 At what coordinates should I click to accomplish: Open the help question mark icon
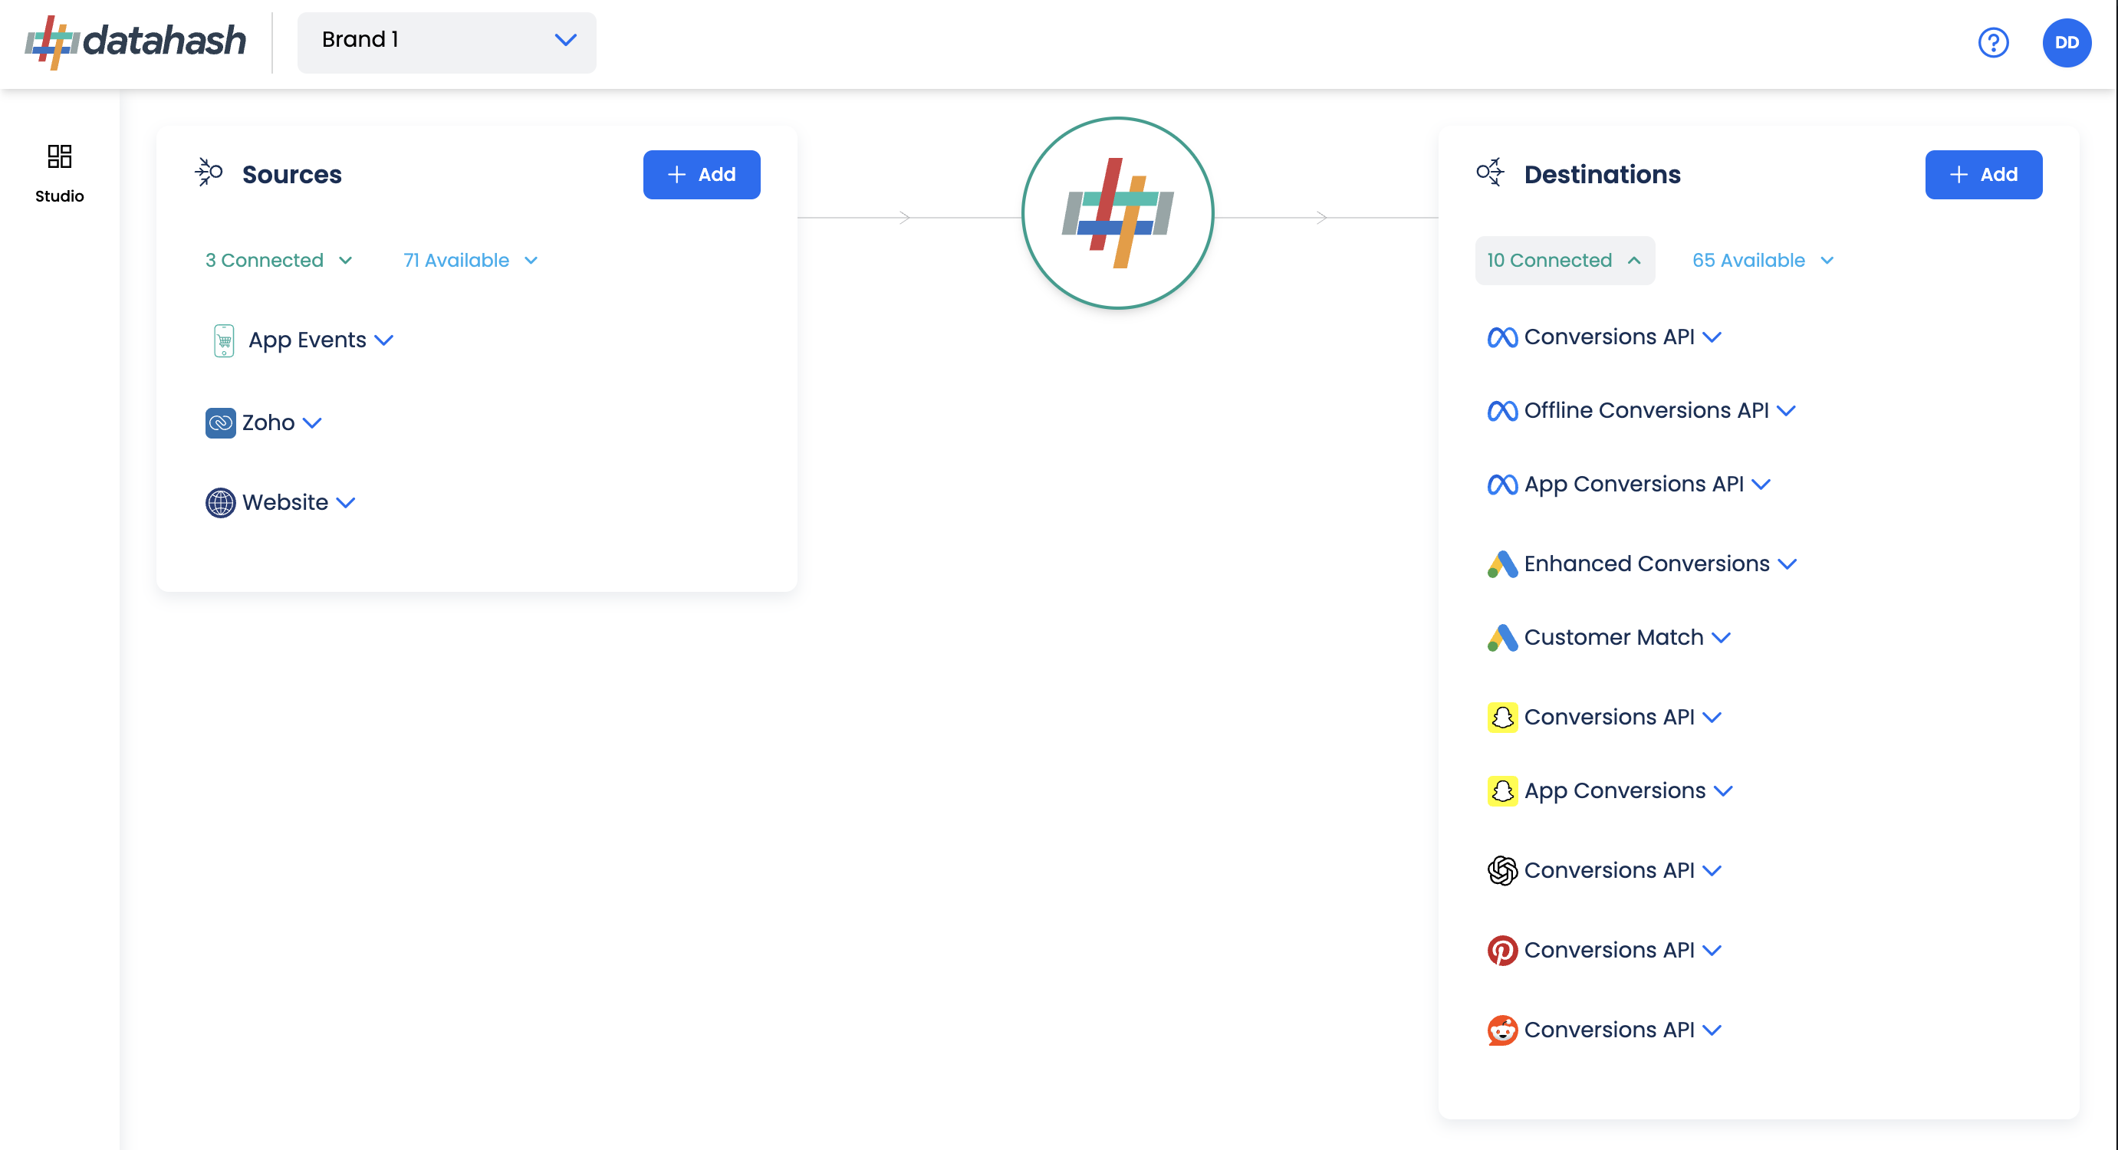(1993, 42)
